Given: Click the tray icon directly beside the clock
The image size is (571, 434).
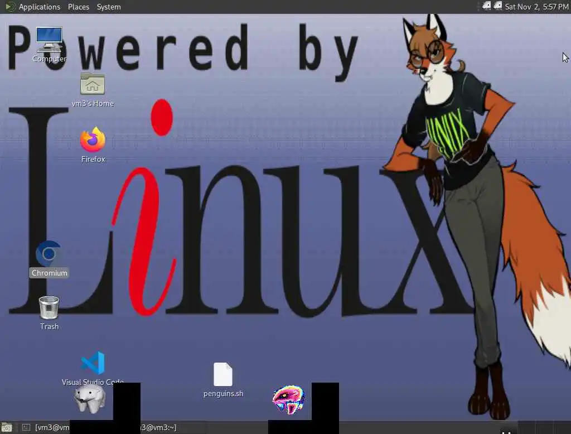Looking at the screenshot, I should pyautogui.click(x=497, y=6).
